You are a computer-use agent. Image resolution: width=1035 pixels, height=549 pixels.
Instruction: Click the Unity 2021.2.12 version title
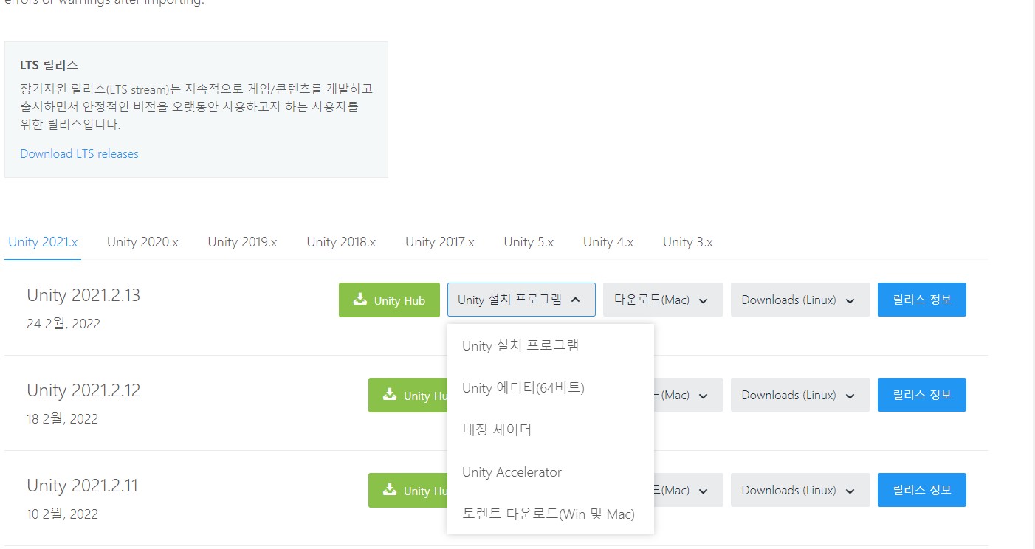[83, 390]
